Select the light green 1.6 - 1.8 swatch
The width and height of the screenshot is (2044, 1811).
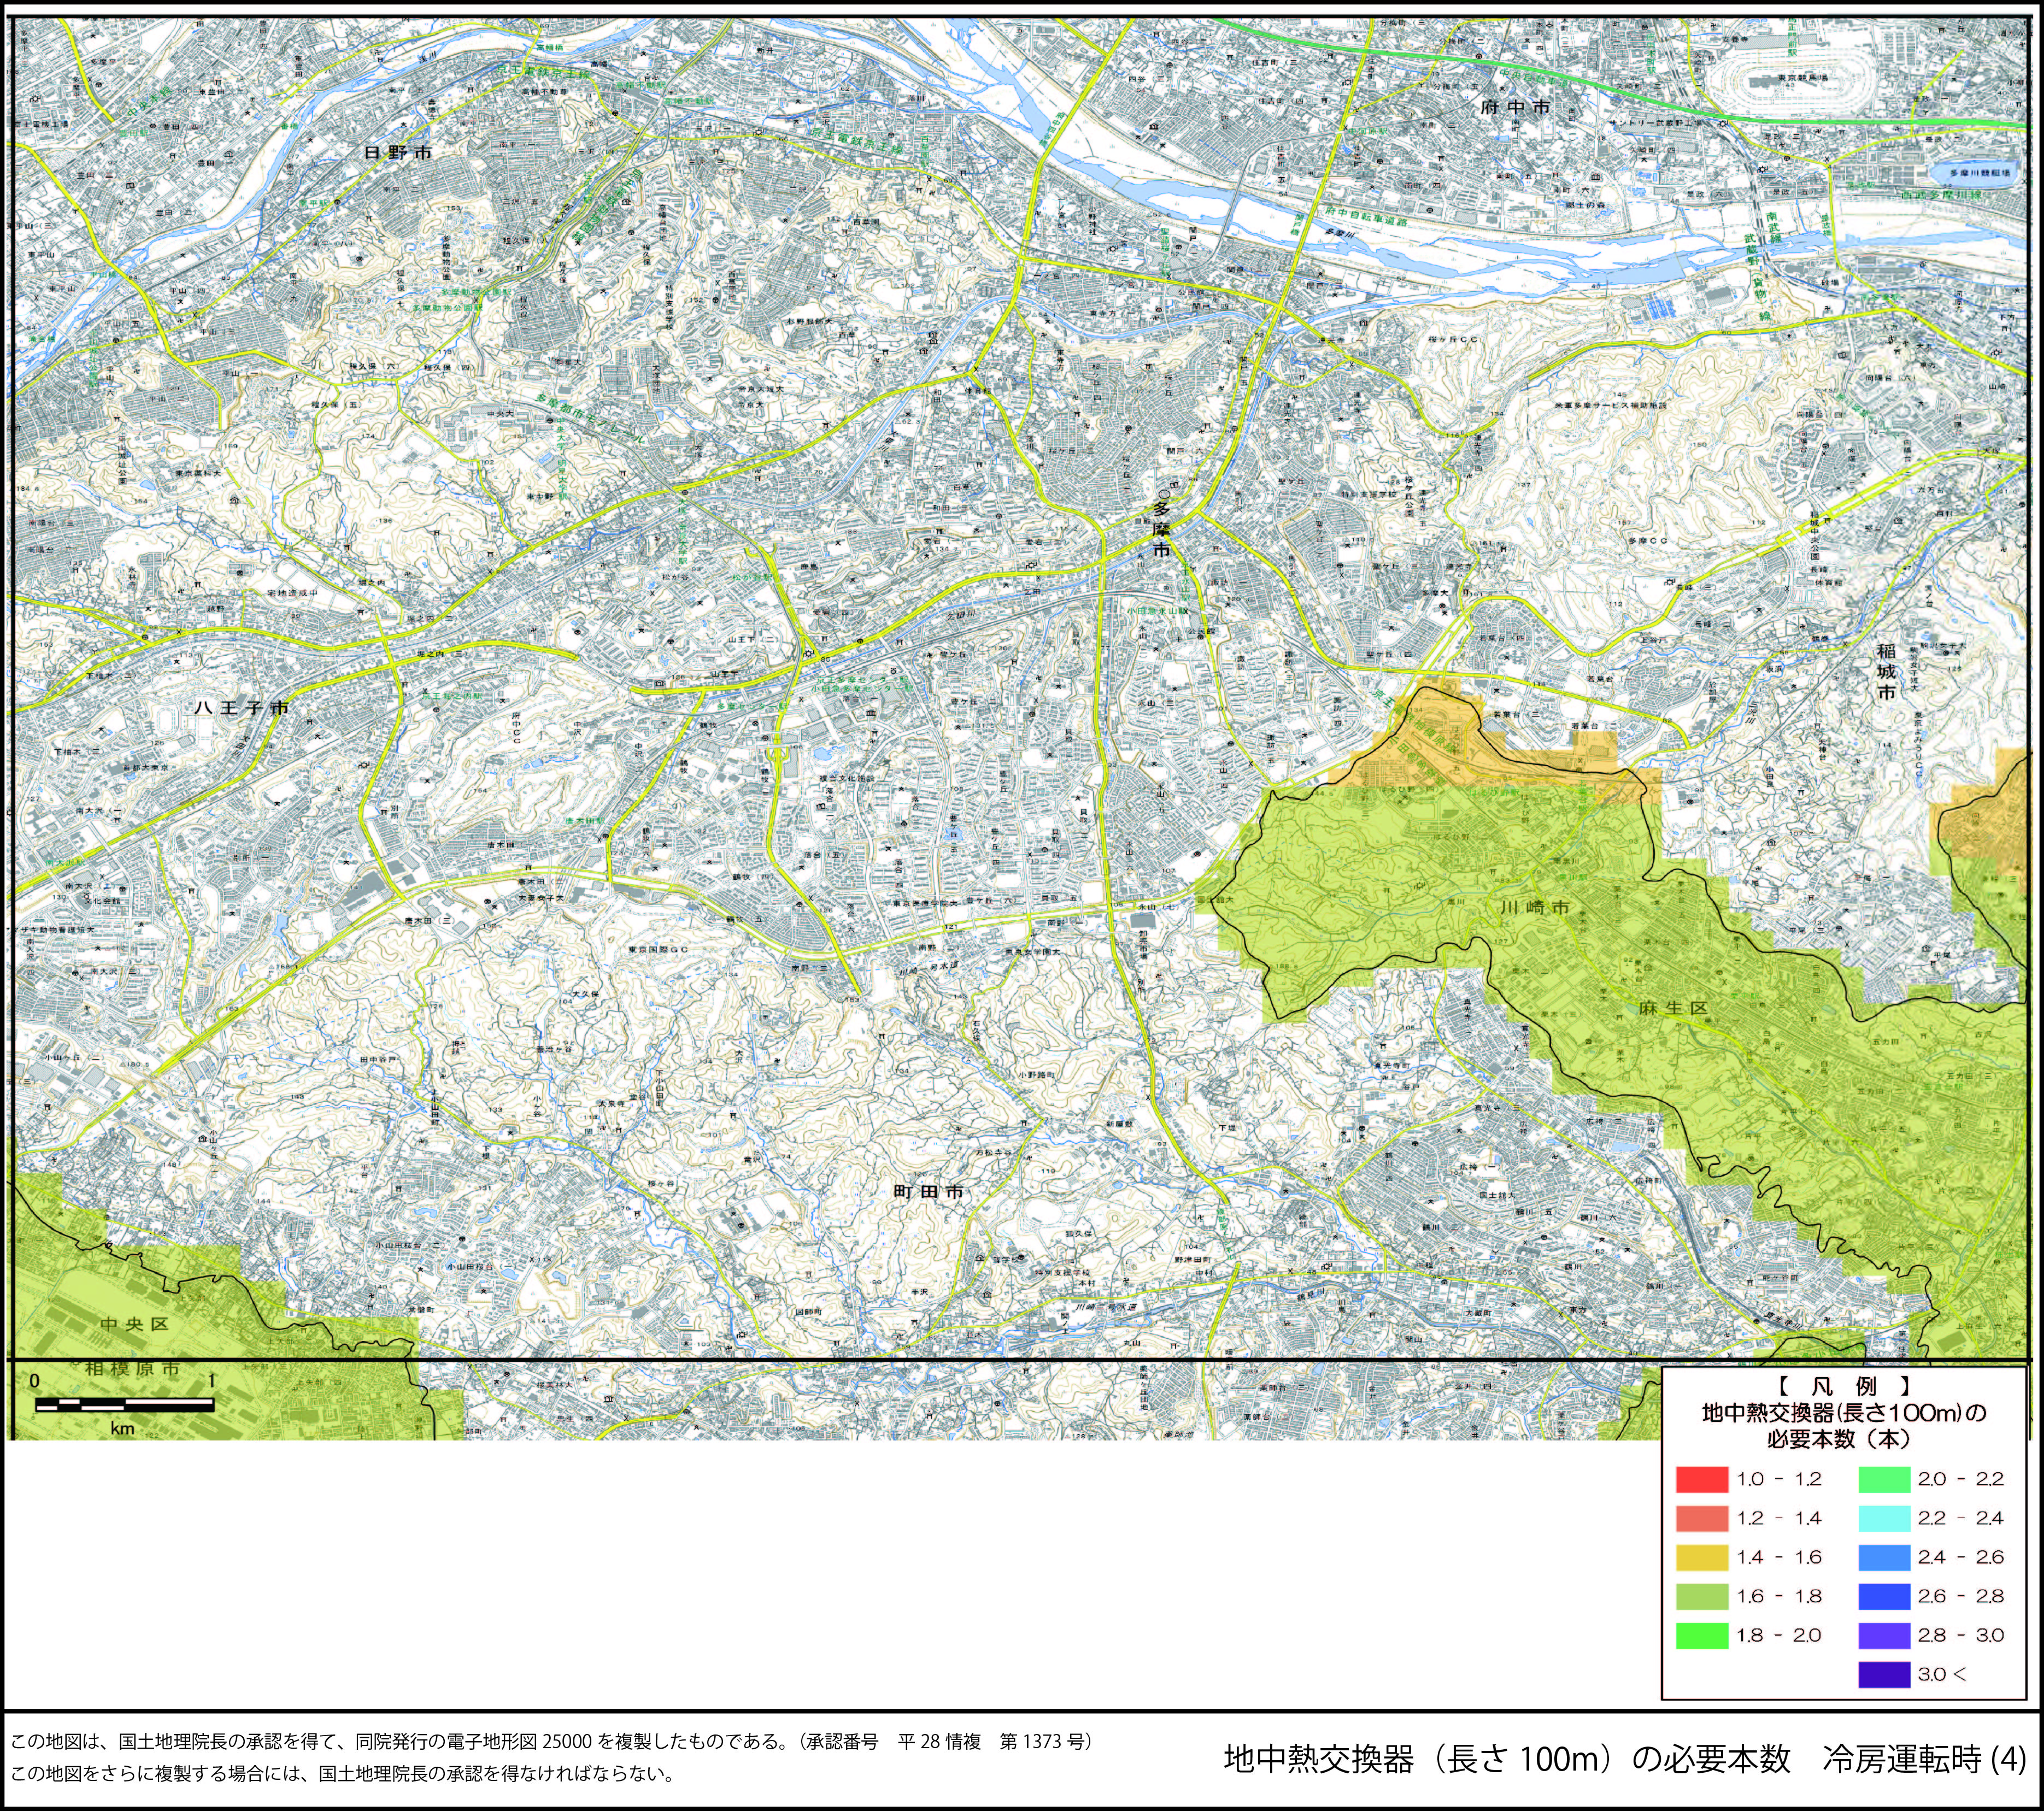[1702, 1596]
